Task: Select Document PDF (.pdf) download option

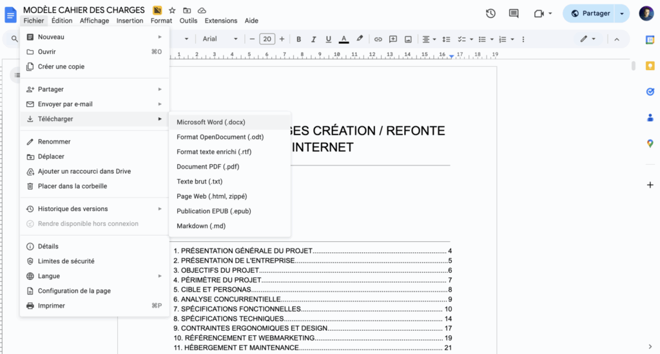Action: (x=208, y=167)
